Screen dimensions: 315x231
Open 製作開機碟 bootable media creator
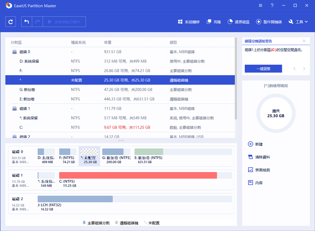point(269,22)
